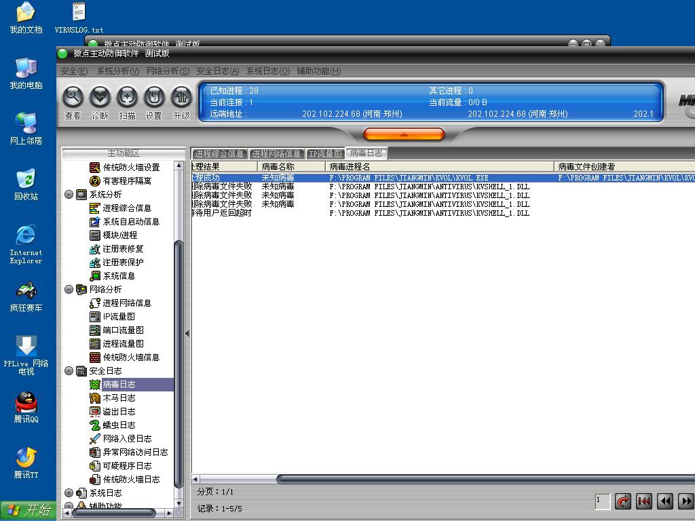Open 设置 settings from the toolbar

[154, 96]
